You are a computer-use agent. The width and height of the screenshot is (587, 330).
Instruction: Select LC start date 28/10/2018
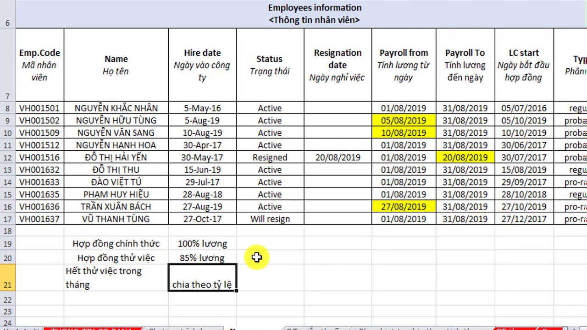point(524,194)
